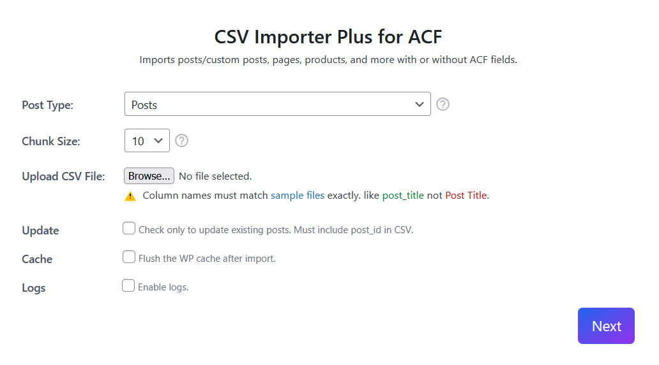Open the Post Type dropdown showing Posts

(277, 104)
